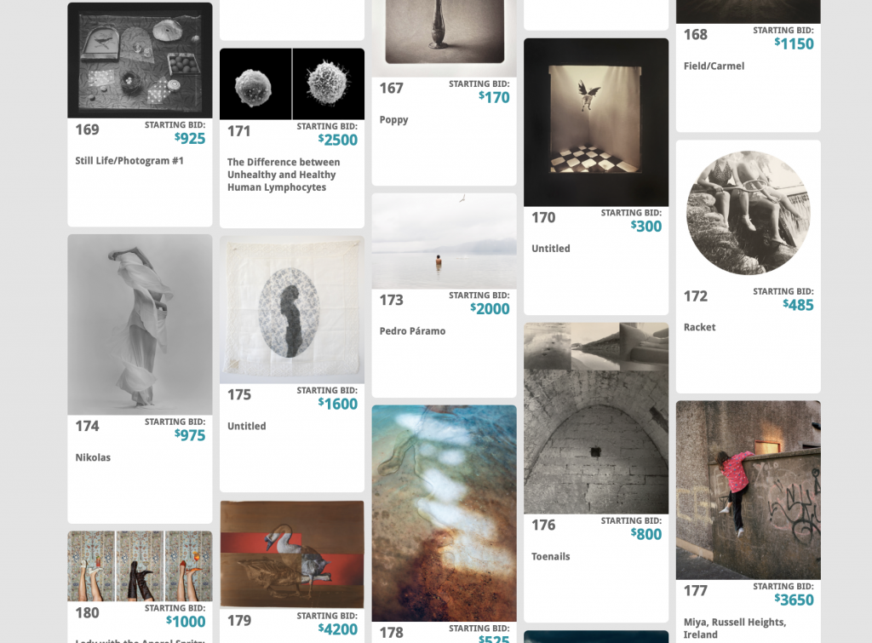This screenshot has width=872, height=643.
Task: Open lot 180 legs and wallpaper triptych
Action: click(140, 566)
